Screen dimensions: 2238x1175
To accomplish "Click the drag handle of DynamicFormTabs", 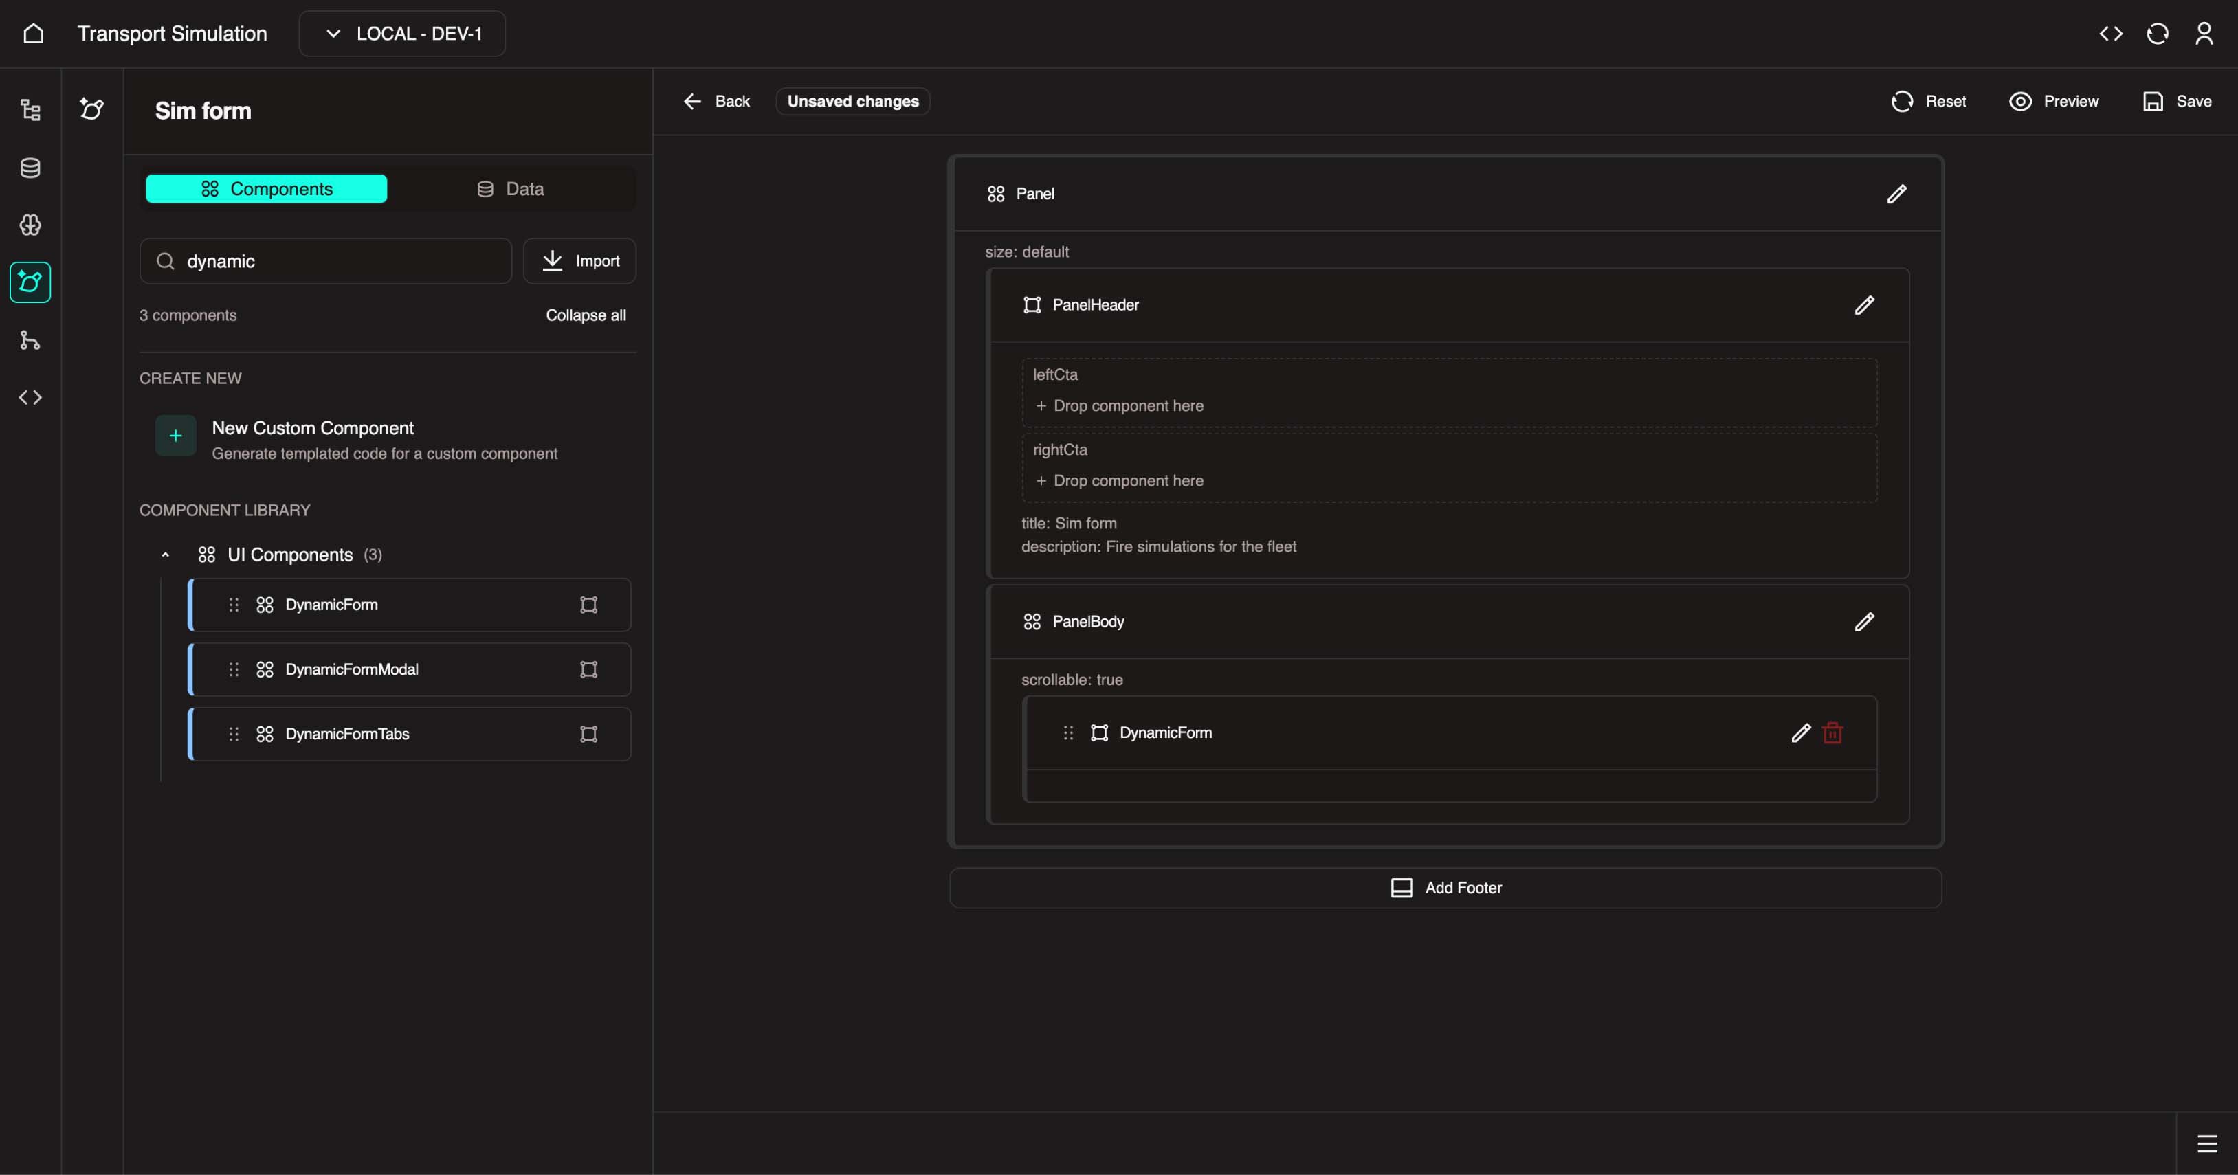I will coord(234,734).
